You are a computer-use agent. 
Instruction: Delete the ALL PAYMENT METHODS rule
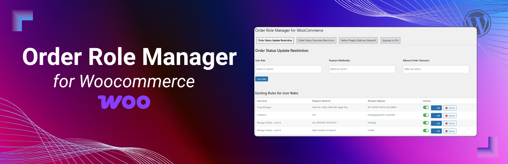pos(450,123)
